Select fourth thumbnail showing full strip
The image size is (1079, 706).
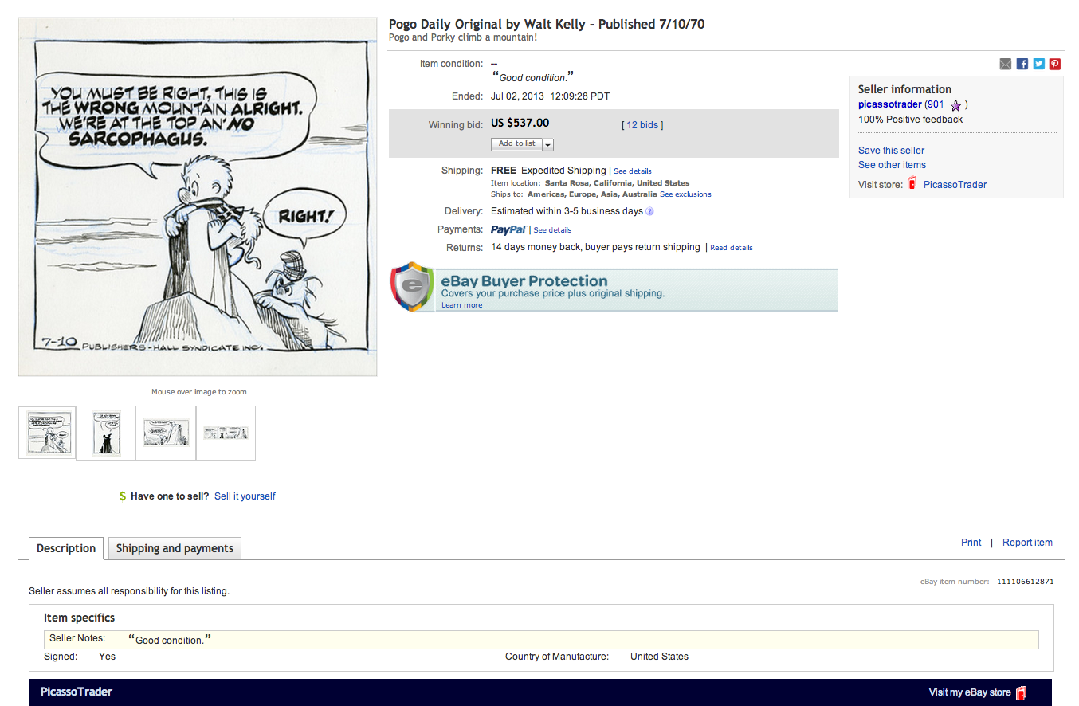[x=226, y=433]
